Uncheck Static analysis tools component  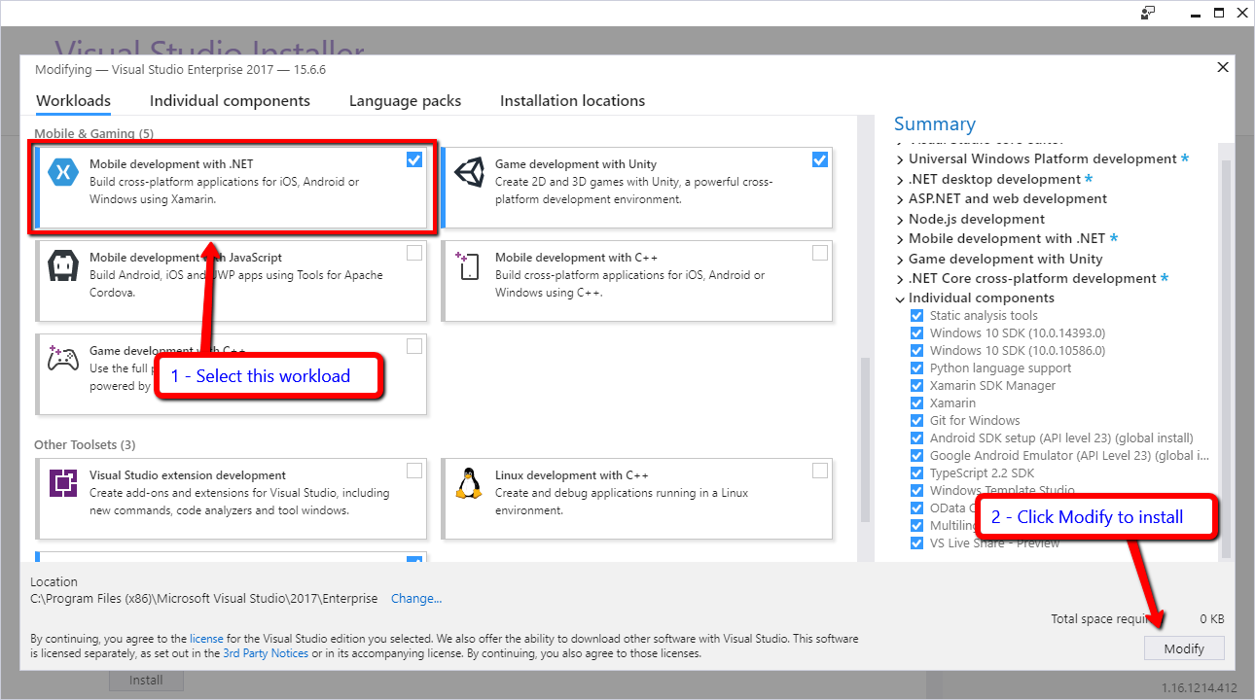pos(916,316)
